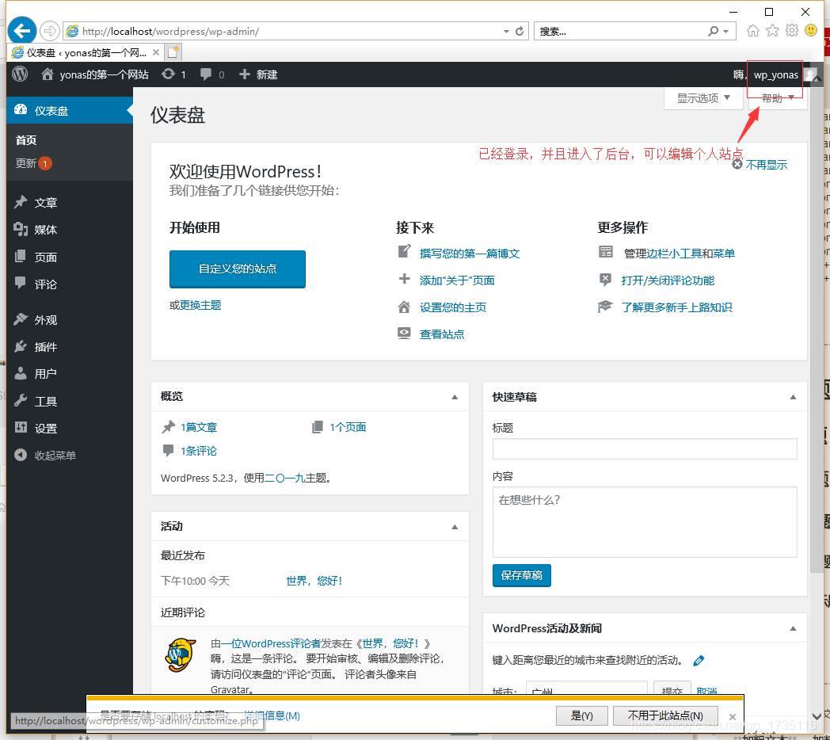Expand the 帮助 dropdown
Screen dimensions: 830x740
click(x=775, y=97)
